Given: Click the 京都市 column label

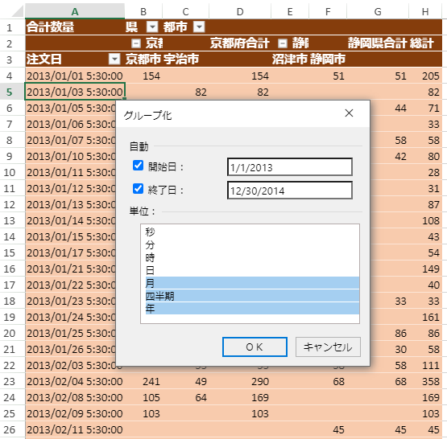Looking at the screenshot, I should tap(143, 59).
